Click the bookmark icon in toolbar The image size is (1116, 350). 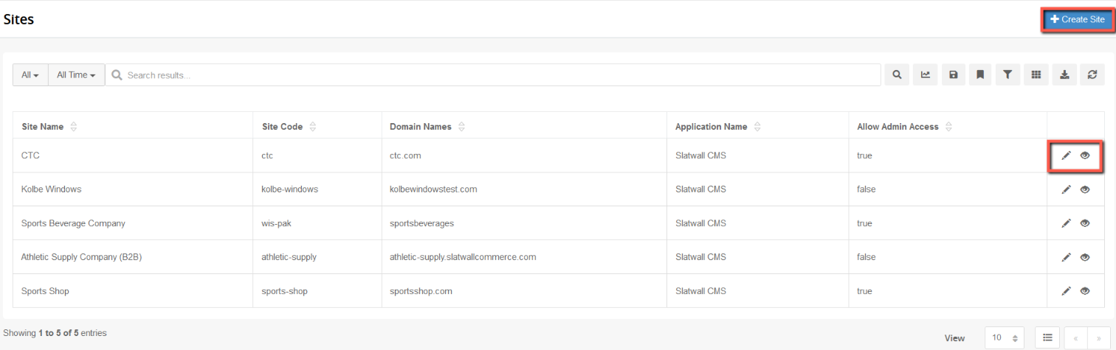pos(980,75)
